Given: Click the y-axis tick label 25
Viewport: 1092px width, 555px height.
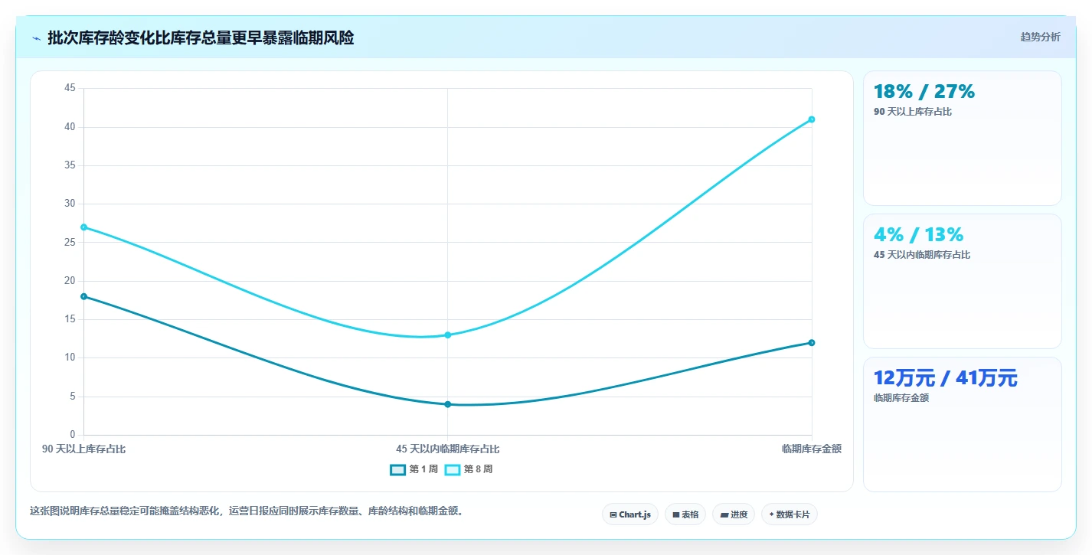Looking at the screenshot, I should (70, 243).
